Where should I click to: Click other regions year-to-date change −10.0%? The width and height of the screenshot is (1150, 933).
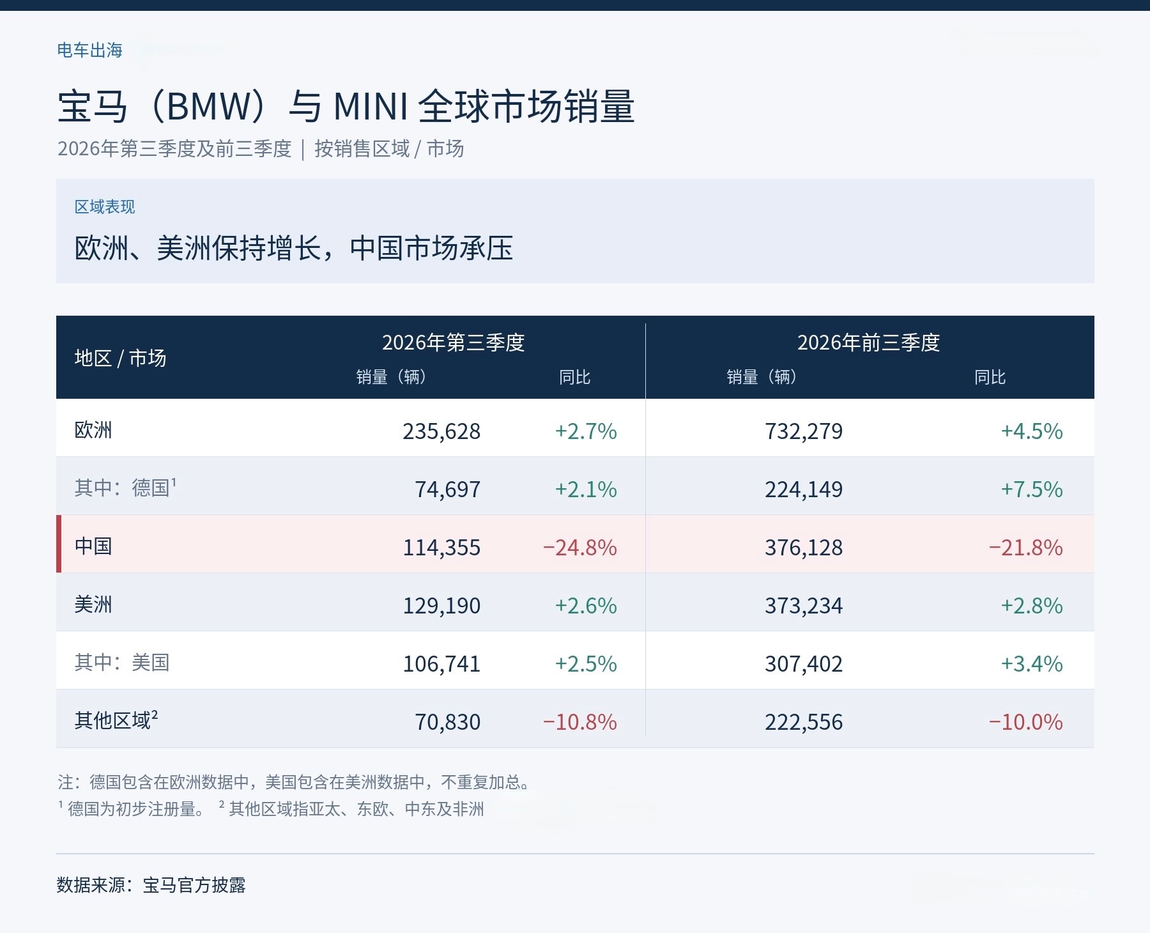click(x=1026, y=722)
